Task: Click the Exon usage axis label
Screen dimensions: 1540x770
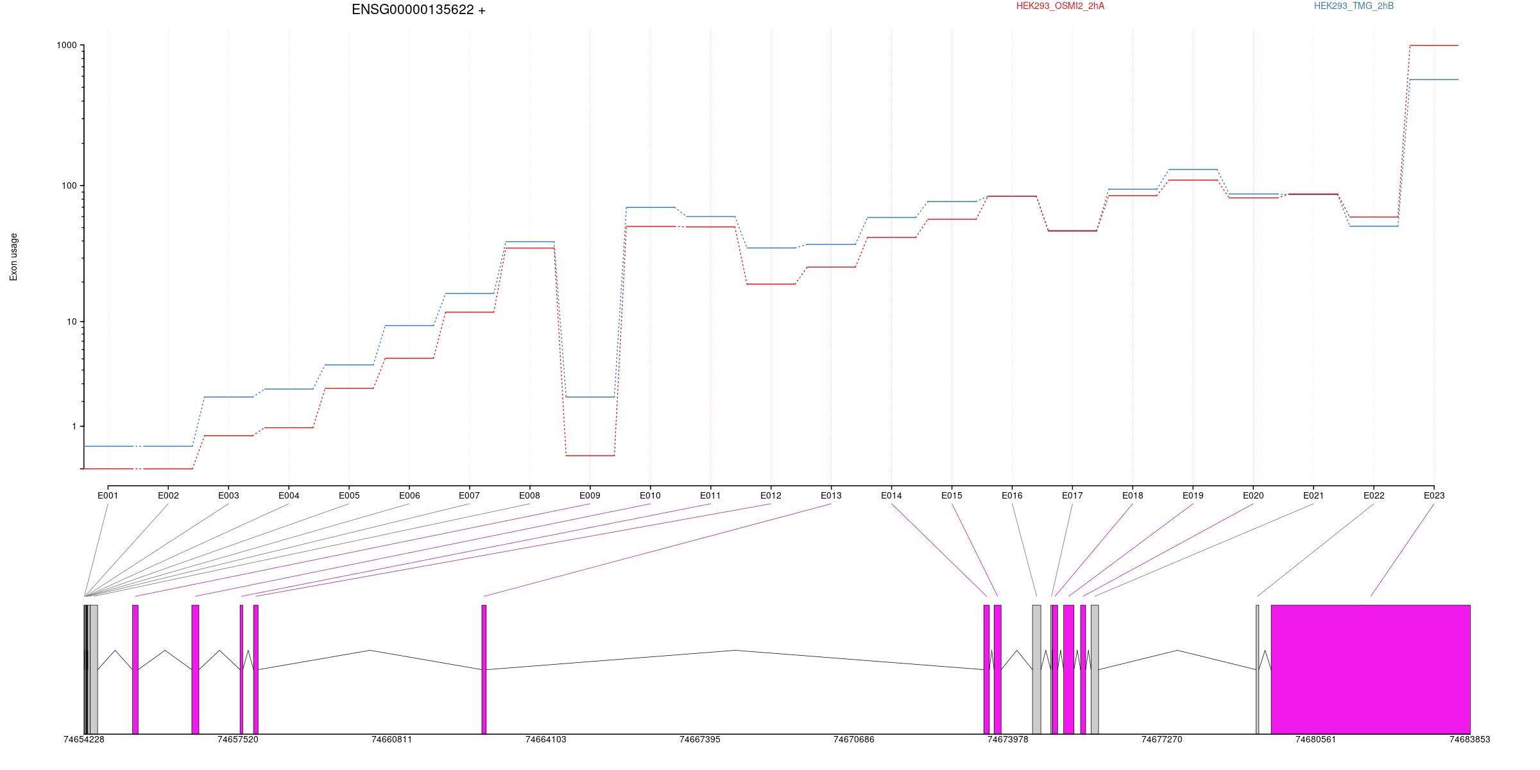Action: click(13, 257)
